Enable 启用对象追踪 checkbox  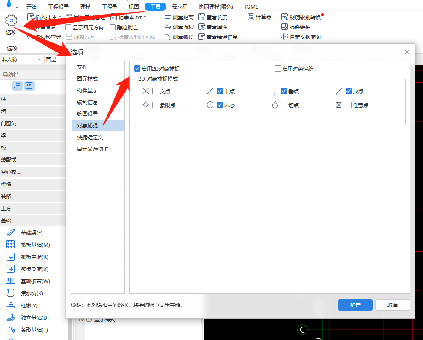pyautogui.click(x=278, y=69)
